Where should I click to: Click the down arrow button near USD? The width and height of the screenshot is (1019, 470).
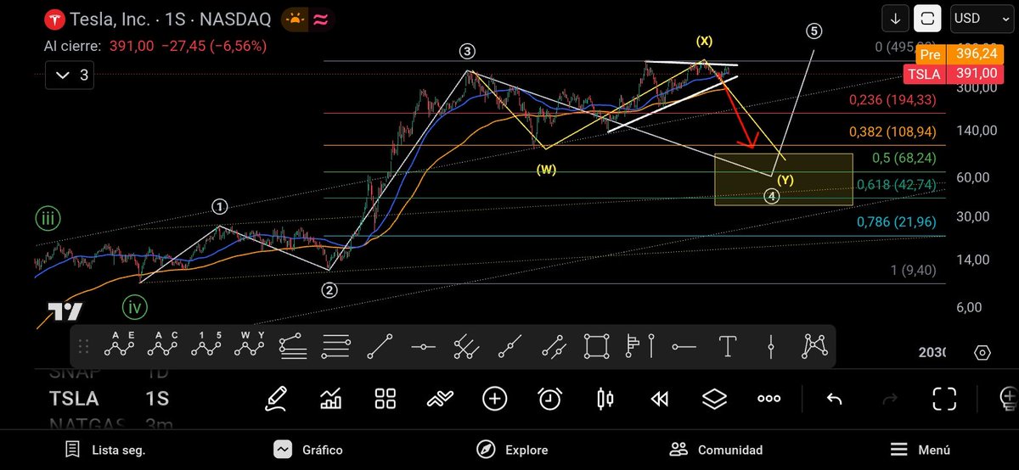pyautogui.click(x=895, y=18)
